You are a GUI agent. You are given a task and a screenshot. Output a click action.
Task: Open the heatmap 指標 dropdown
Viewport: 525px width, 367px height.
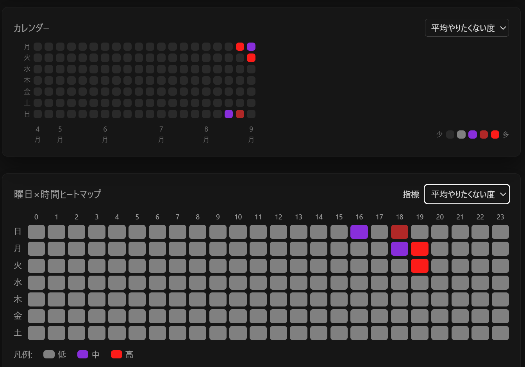click(467, 194)
